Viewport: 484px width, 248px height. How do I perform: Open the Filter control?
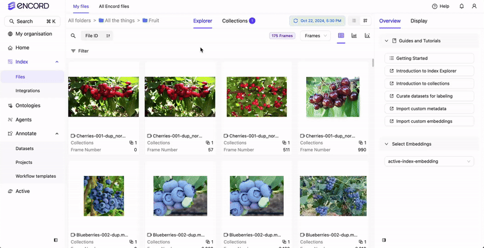pos(80,51)
